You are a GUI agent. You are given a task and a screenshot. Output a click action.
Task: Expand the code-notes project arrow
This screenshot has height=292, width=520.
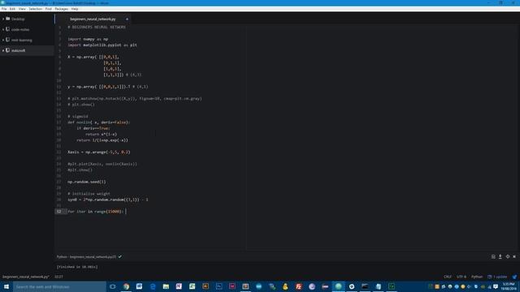(3, 29)
